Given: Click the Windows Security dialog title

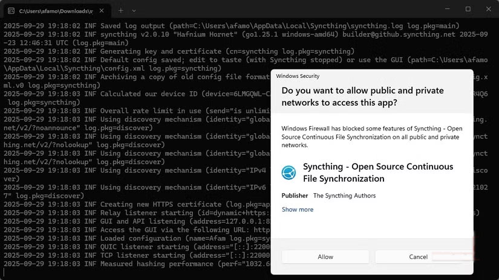Looking at the screenshot, I should click(x=298, y=76).
